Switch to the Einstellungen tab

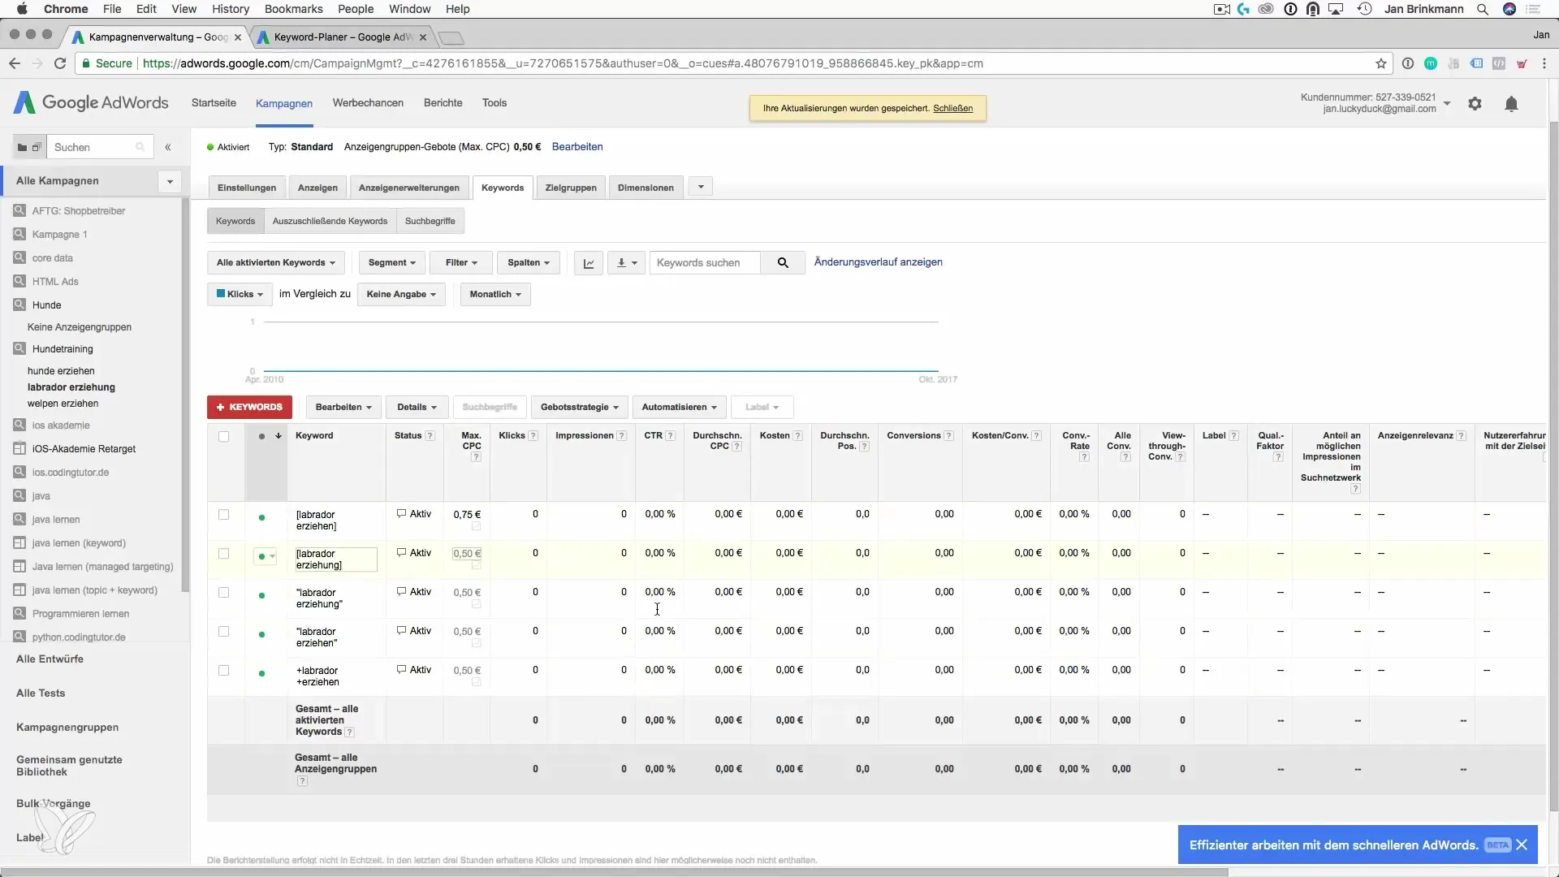click(x=247, y=188)
